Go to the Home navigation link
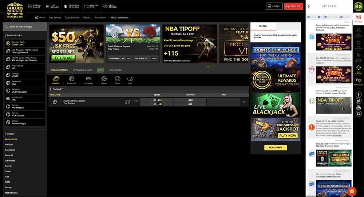 [x=40, y=17]
